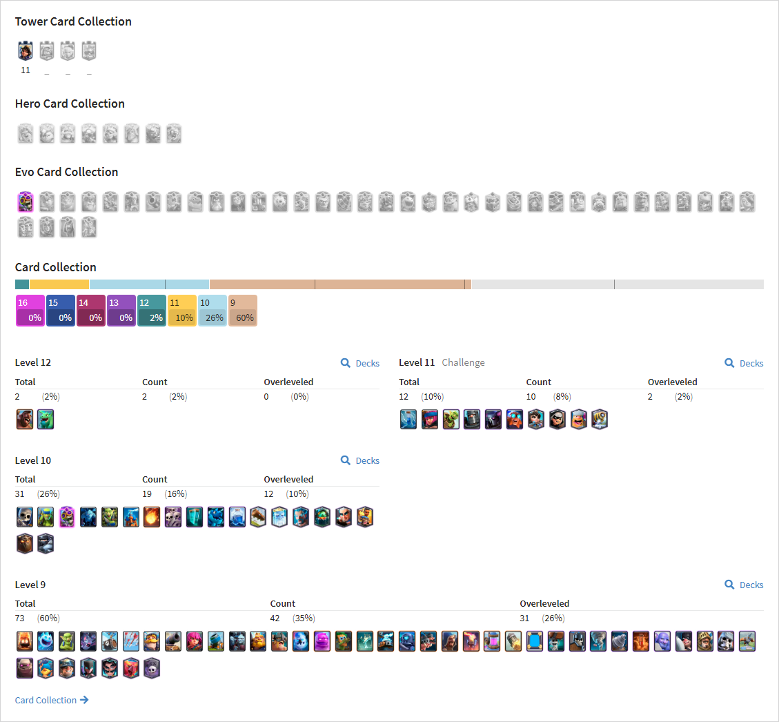Click the Hog Rider card under Level 12
Viewport: 779px width, 722px height.
pyautogui.click(x=25, y=420)
